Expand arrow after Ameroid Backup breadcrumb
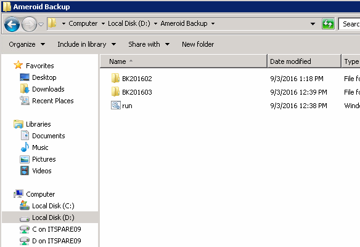 click(x=213, y=23)
